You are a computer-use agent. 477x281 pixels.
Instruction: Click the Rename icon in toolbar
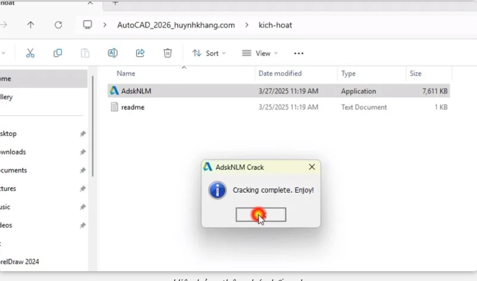tap(113, 53)
